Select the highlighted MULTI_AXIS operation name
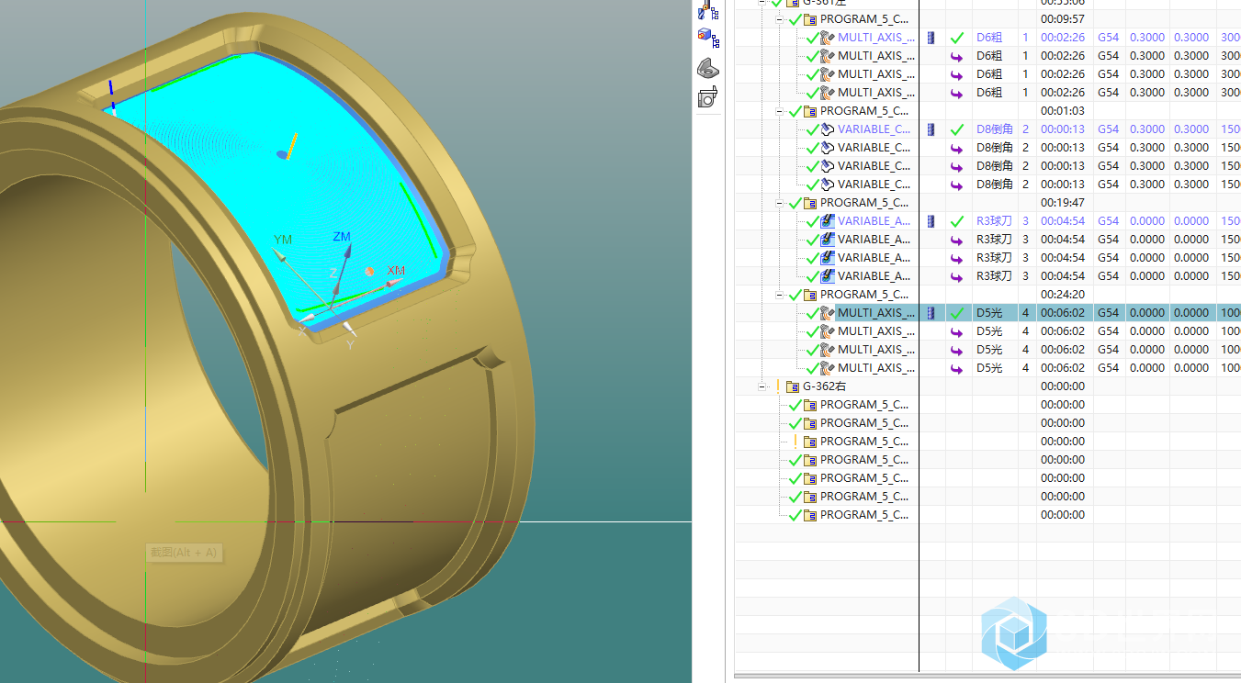Viewport: 1241px width, 683px height. click(x=876, y=313)
